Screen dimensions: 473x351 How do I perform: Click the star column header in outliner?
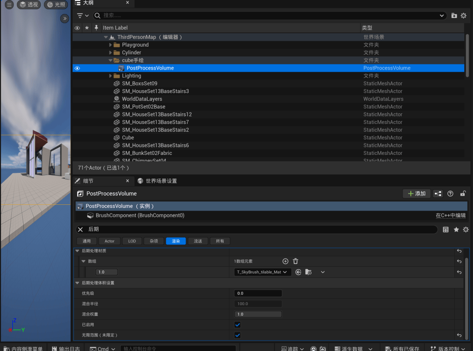click(x=87, y=28)
